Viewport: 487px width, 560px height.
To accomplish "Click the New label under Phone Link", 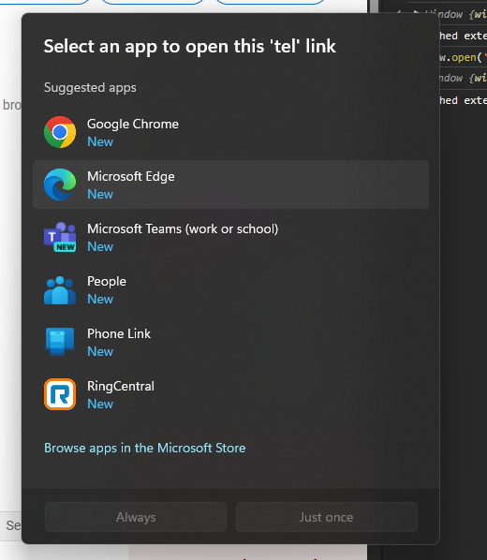I will point(100,351).
